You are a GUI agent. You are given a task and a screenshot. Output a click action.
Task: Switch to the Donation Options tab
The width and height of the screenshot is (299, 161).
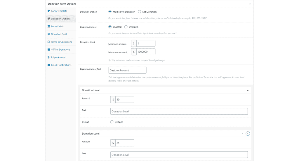click(x=61, y=19)
